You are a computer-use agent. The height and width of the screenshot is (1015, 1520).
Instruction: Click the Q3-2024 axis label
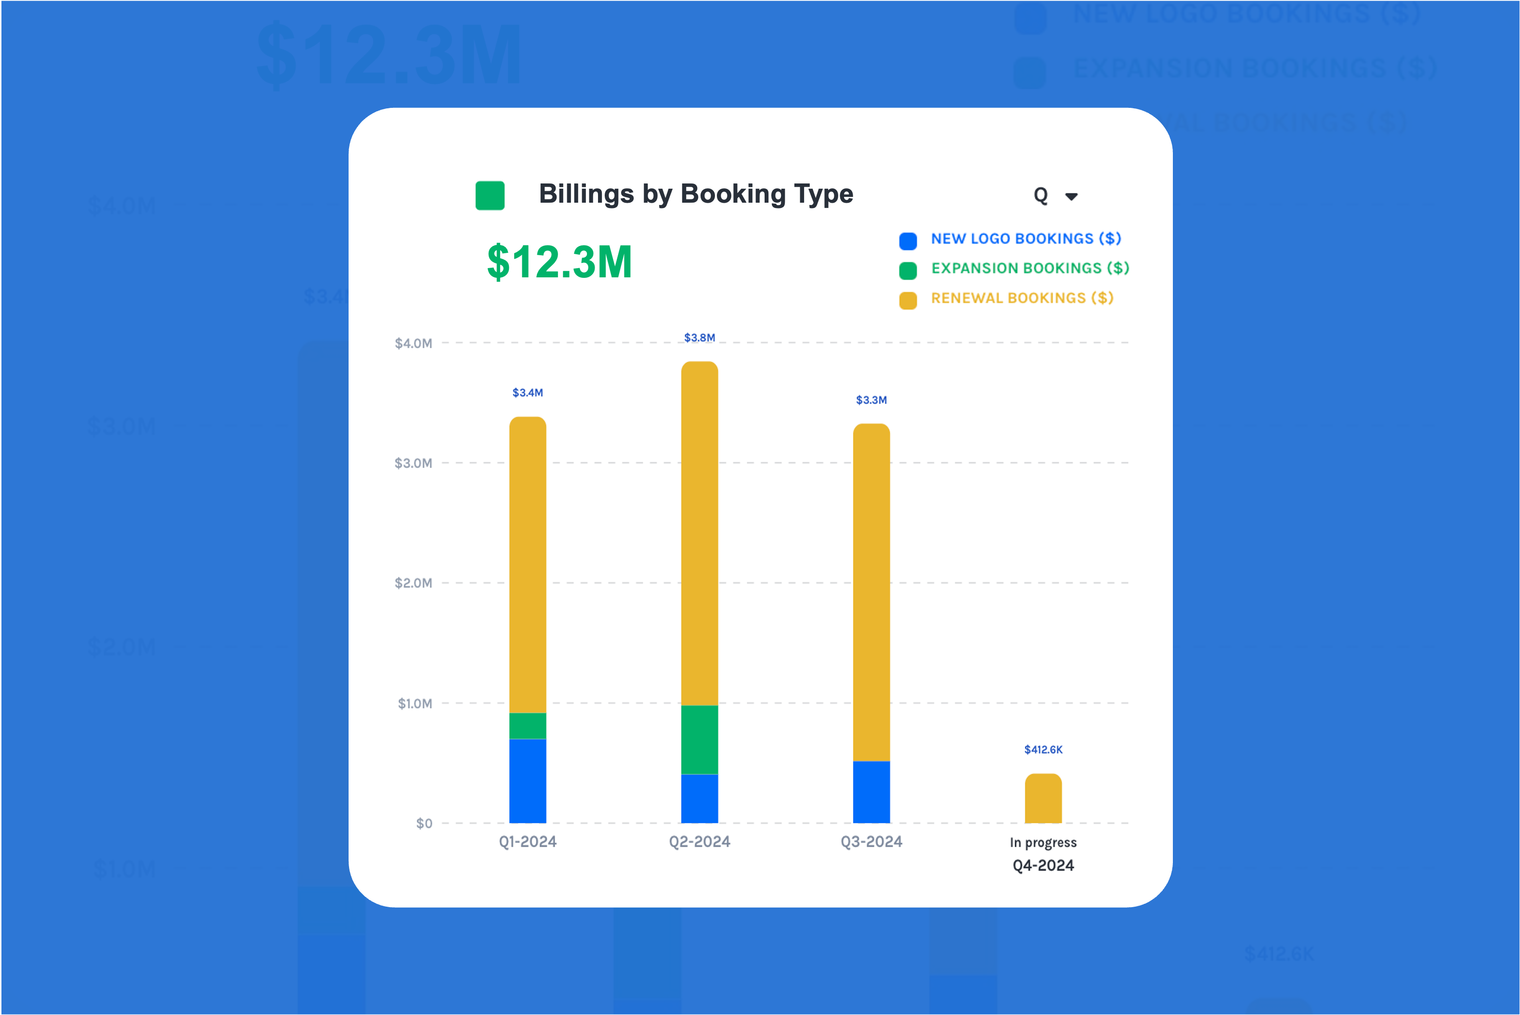[871, 842]
